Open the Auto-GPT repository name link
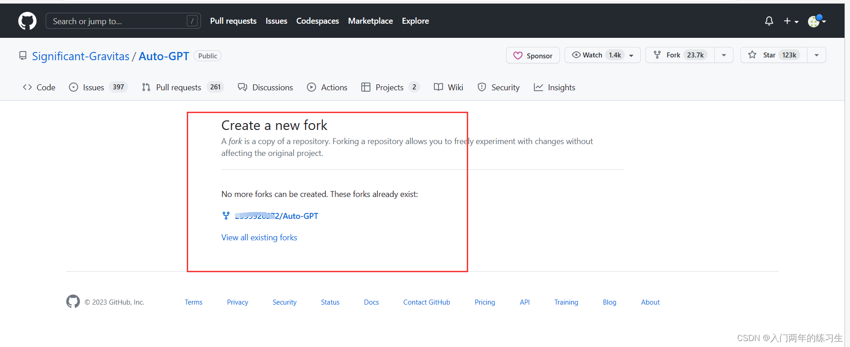This screenshot has width=850, height=347. pyautogui.click(x=164, y=56)
